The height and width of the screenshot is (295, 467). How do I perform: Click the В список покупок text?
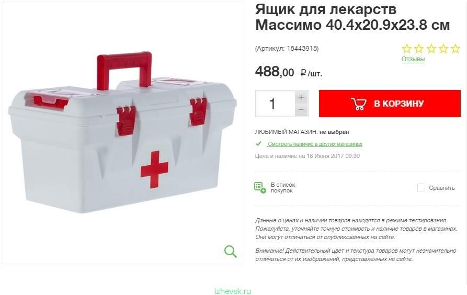[282, 188]
